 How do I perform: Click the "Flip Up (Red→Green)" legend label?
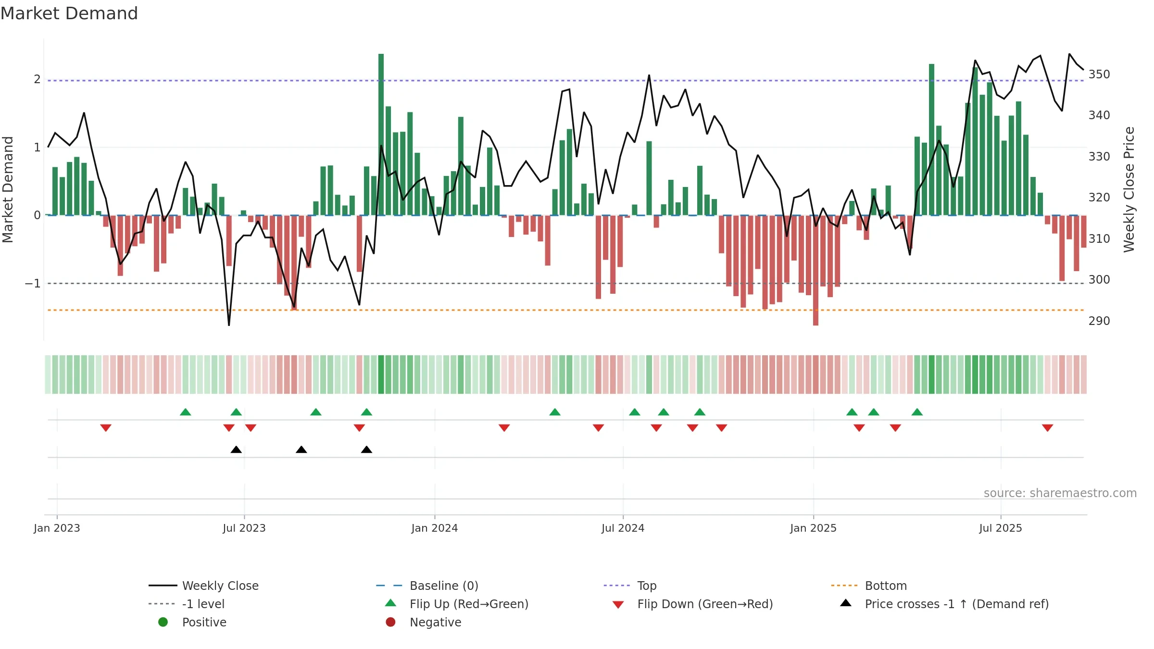click(x=469, y=604)
